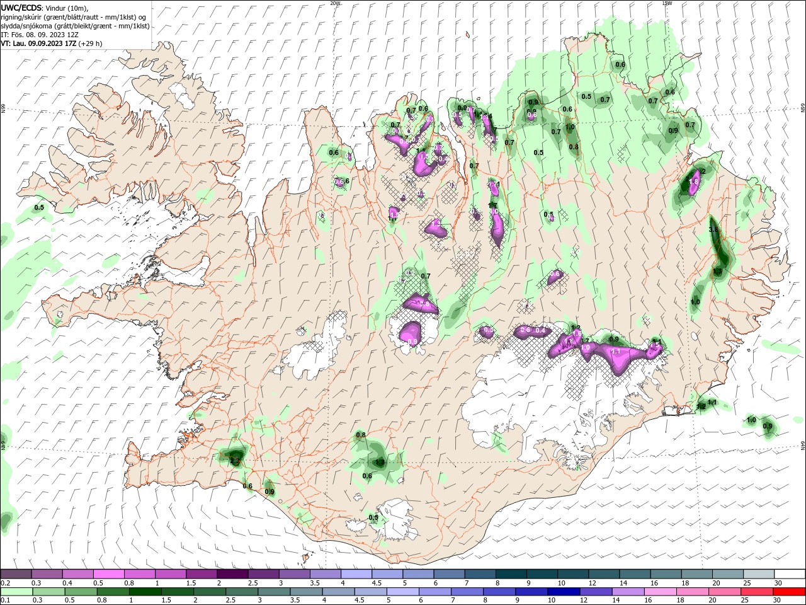Click the '15W' longitude label

[667, 3]
